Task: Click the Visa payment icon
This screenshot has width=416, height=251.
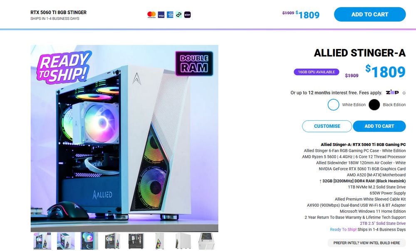Action: tap(161, 15)
